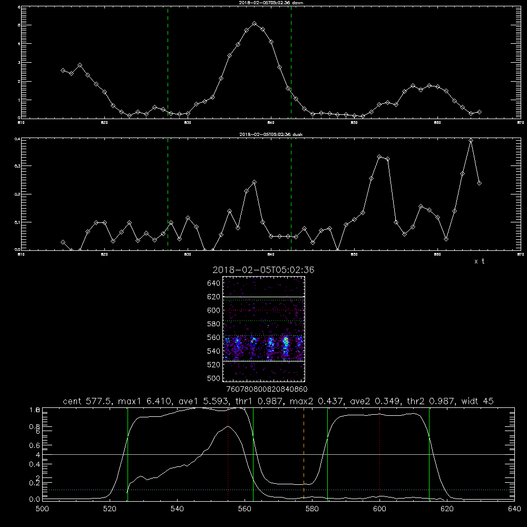Click the red dotted line near 555 in the bottom plot
Image resolution: width=527 pixels, height=527 pixels.
pyautogui.click(x=228, y=454)
